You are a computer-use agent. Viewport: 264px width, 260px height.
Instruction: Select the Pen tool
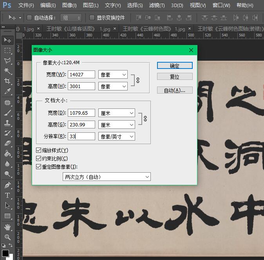click(x=7, y=185)
